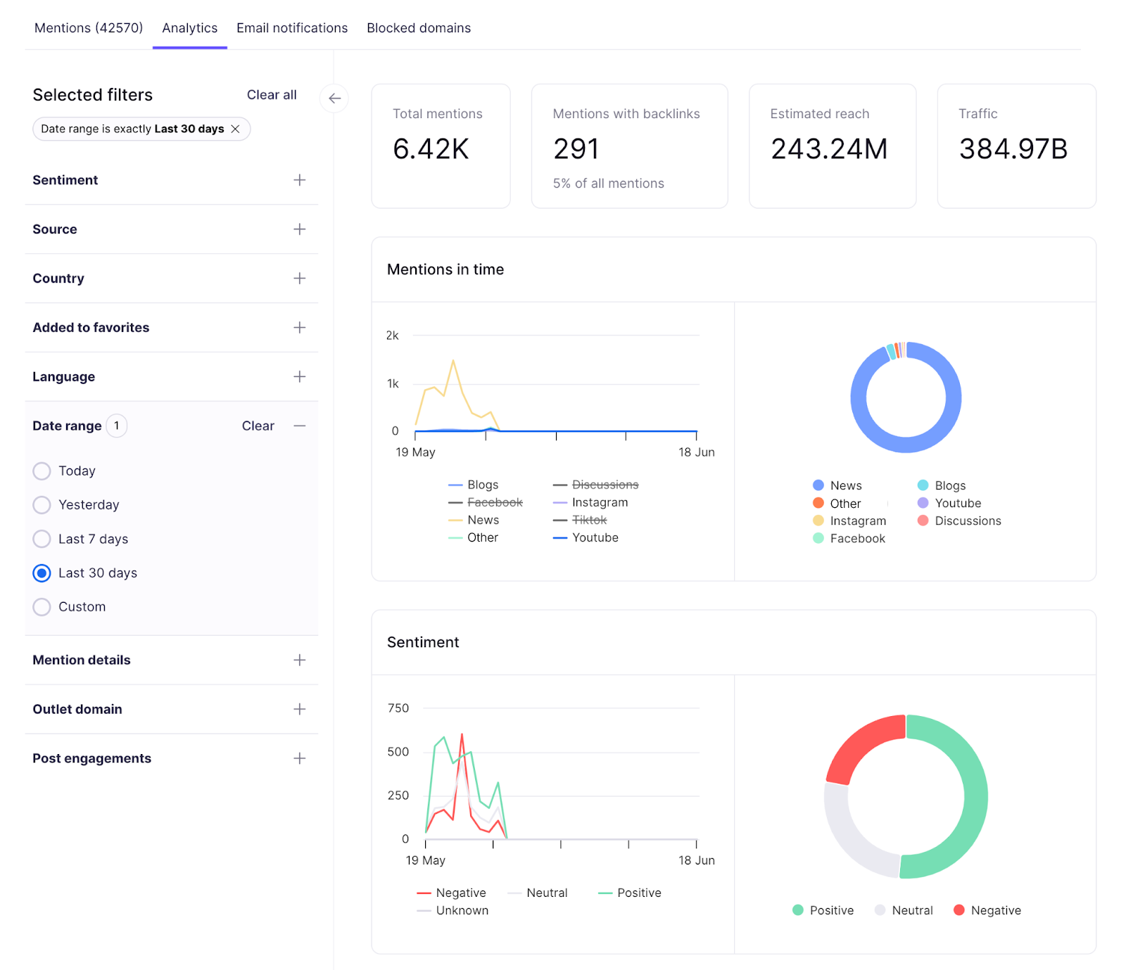Viewport: 1126px width, 970px height.
Task: Re-enable the Facebook series in Mentions legend
Action: click(x=495, y=502)
